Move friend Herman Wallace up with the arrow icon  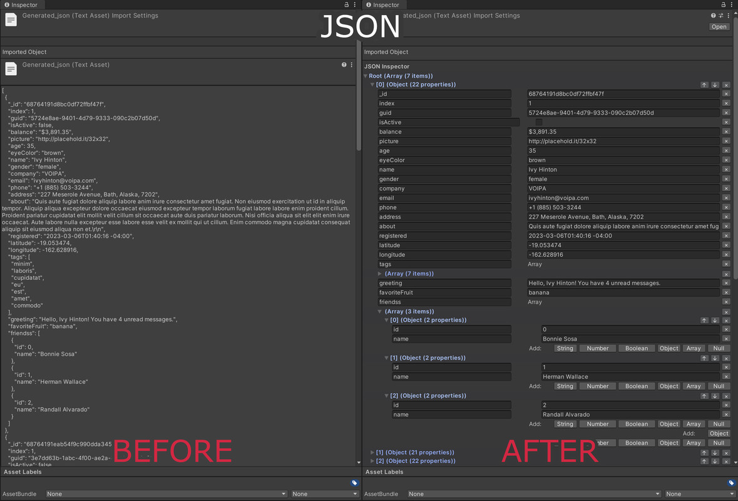point(704,358)
